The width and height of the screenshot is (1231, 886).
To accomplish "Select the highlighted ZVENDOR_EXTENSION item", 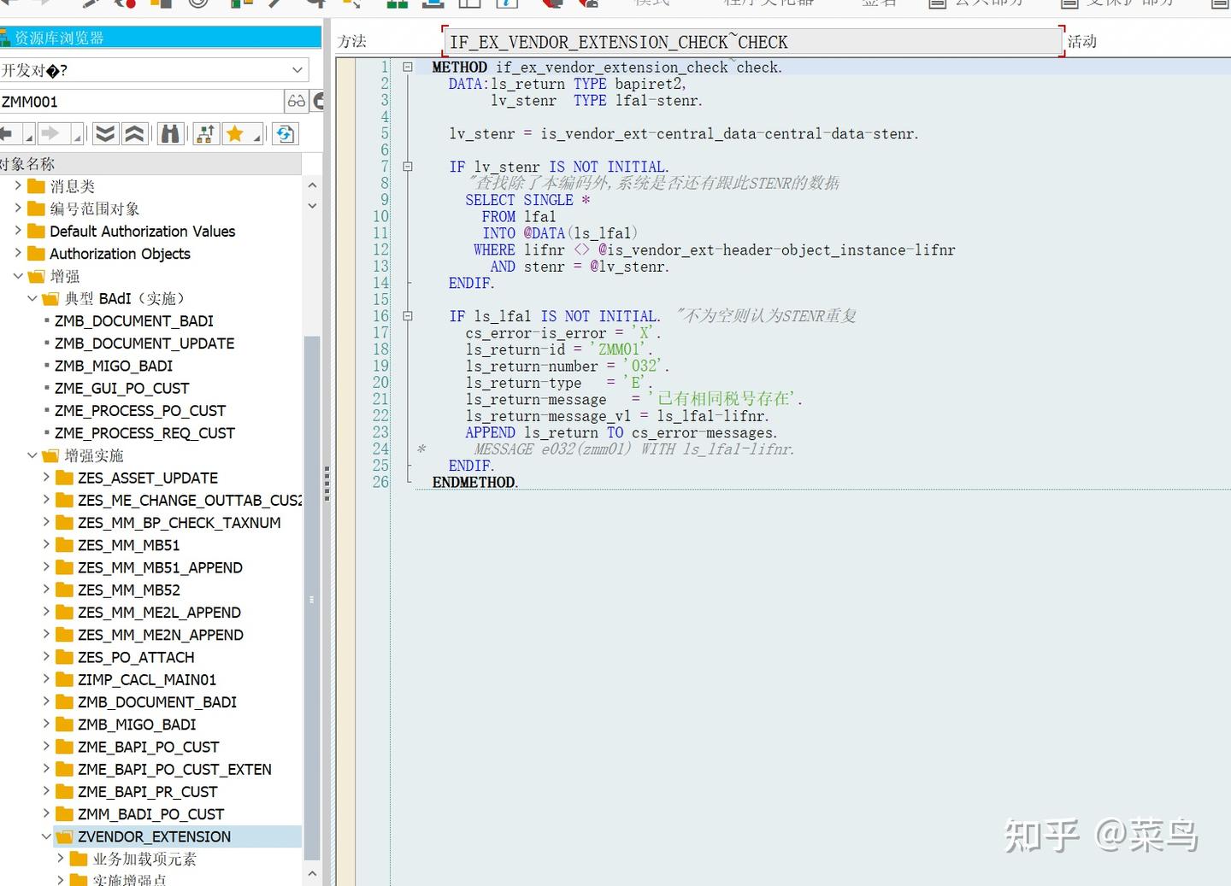I will point(154,836).
